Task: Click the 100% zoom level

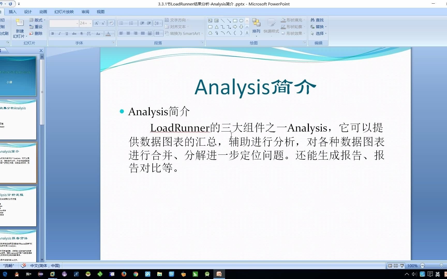Action: click(x=412, y=266)
